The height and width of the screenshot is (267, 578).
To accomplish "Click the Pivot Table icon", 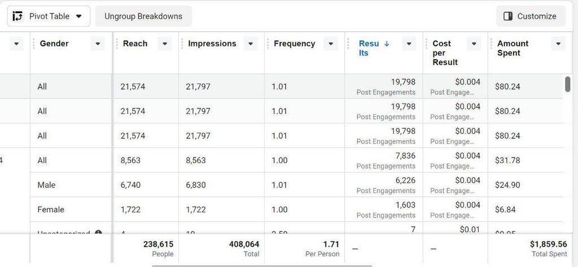I will (17, 16).
